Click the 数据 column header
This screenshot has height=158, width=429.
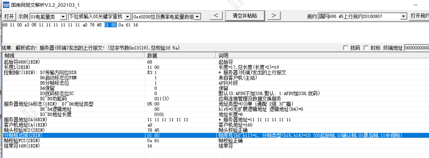point(181,55)
